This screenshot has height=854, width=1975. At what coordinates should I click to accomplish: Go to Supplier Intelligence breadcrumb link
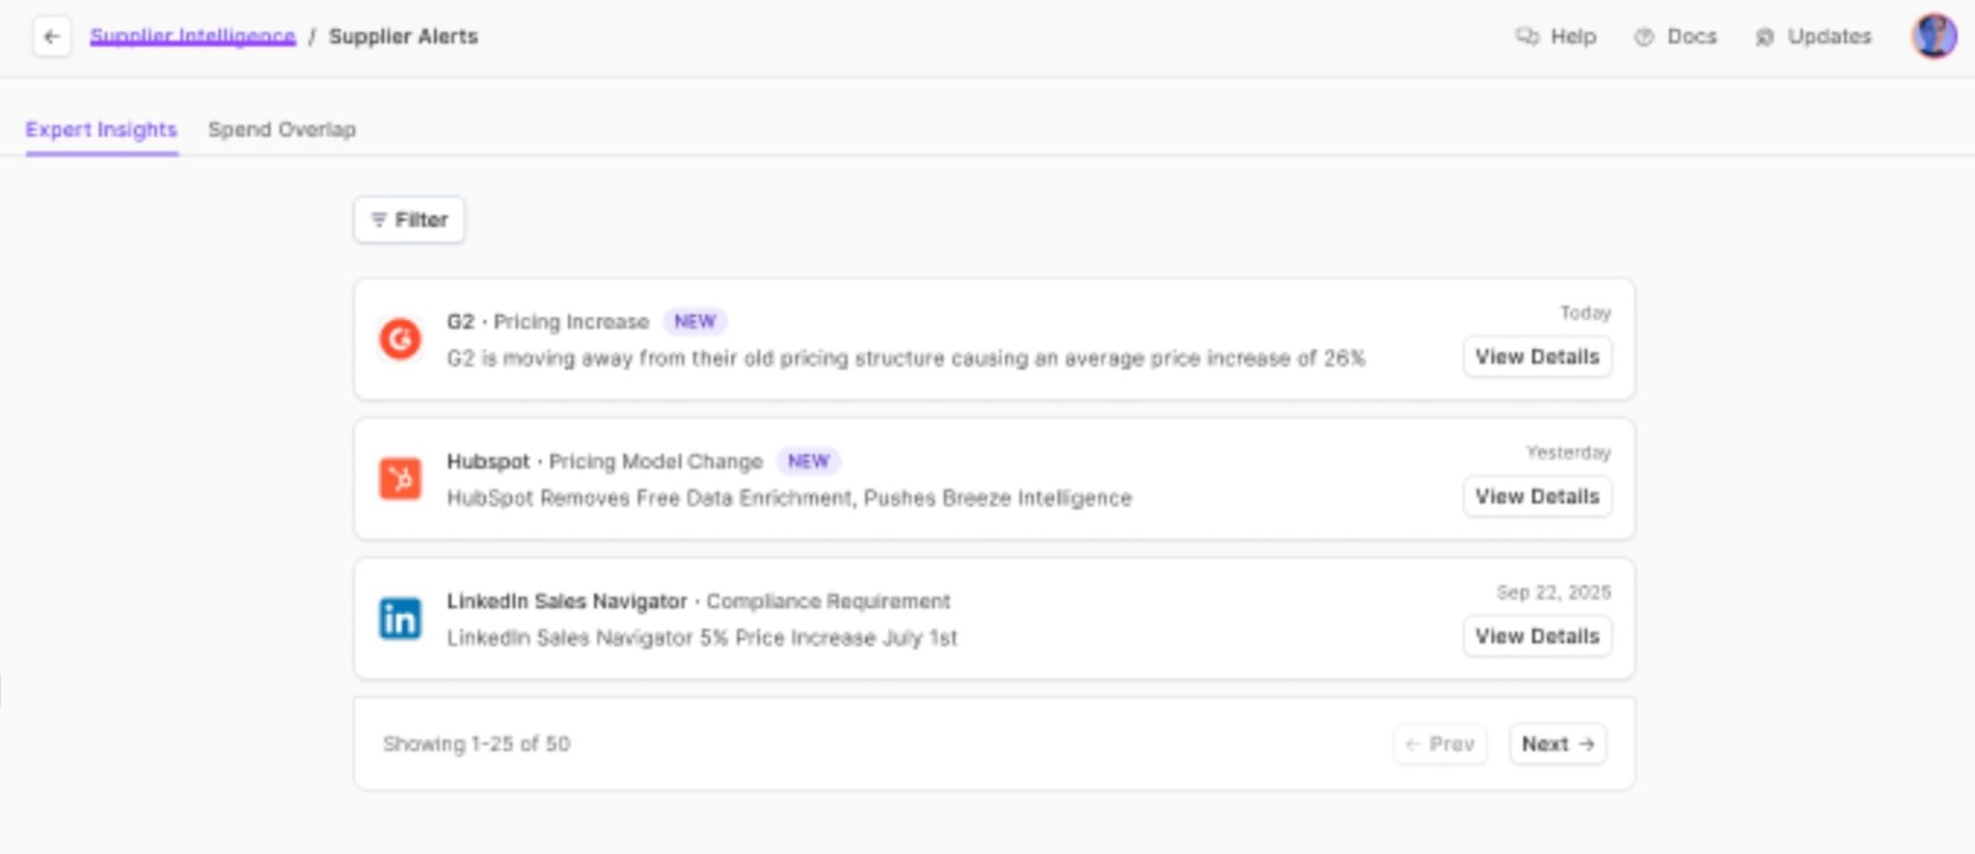click(193, 37)
